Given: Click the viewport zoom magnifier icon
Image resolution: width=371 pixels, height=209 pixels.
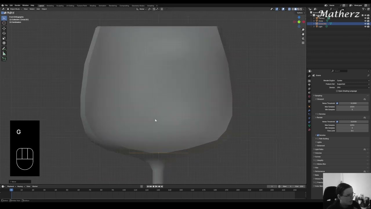Looking at the screenshot, I should tap(303, 30).
